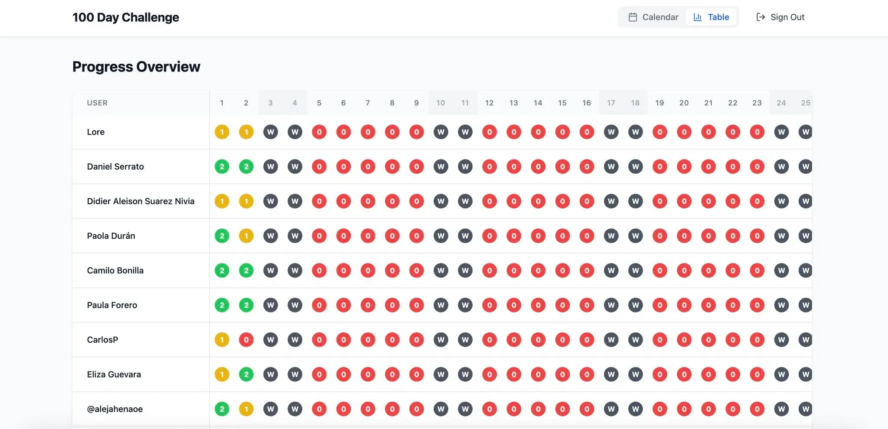The width and height of the screenshot is (888, 429).
Task: Click Camilo Bonilla's day 5 red badge
Action: [x=319, y=271]
